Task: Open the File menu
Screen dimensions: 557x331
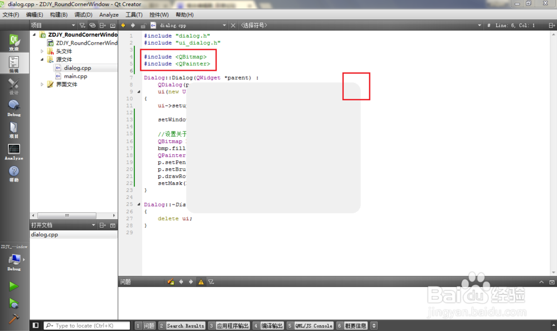Action: coord(11,14)
